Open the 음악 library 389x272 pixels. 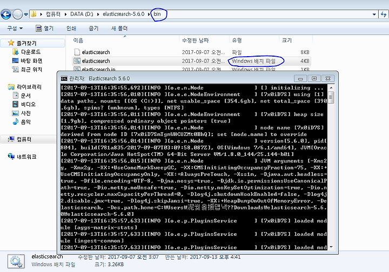point(26,122)
